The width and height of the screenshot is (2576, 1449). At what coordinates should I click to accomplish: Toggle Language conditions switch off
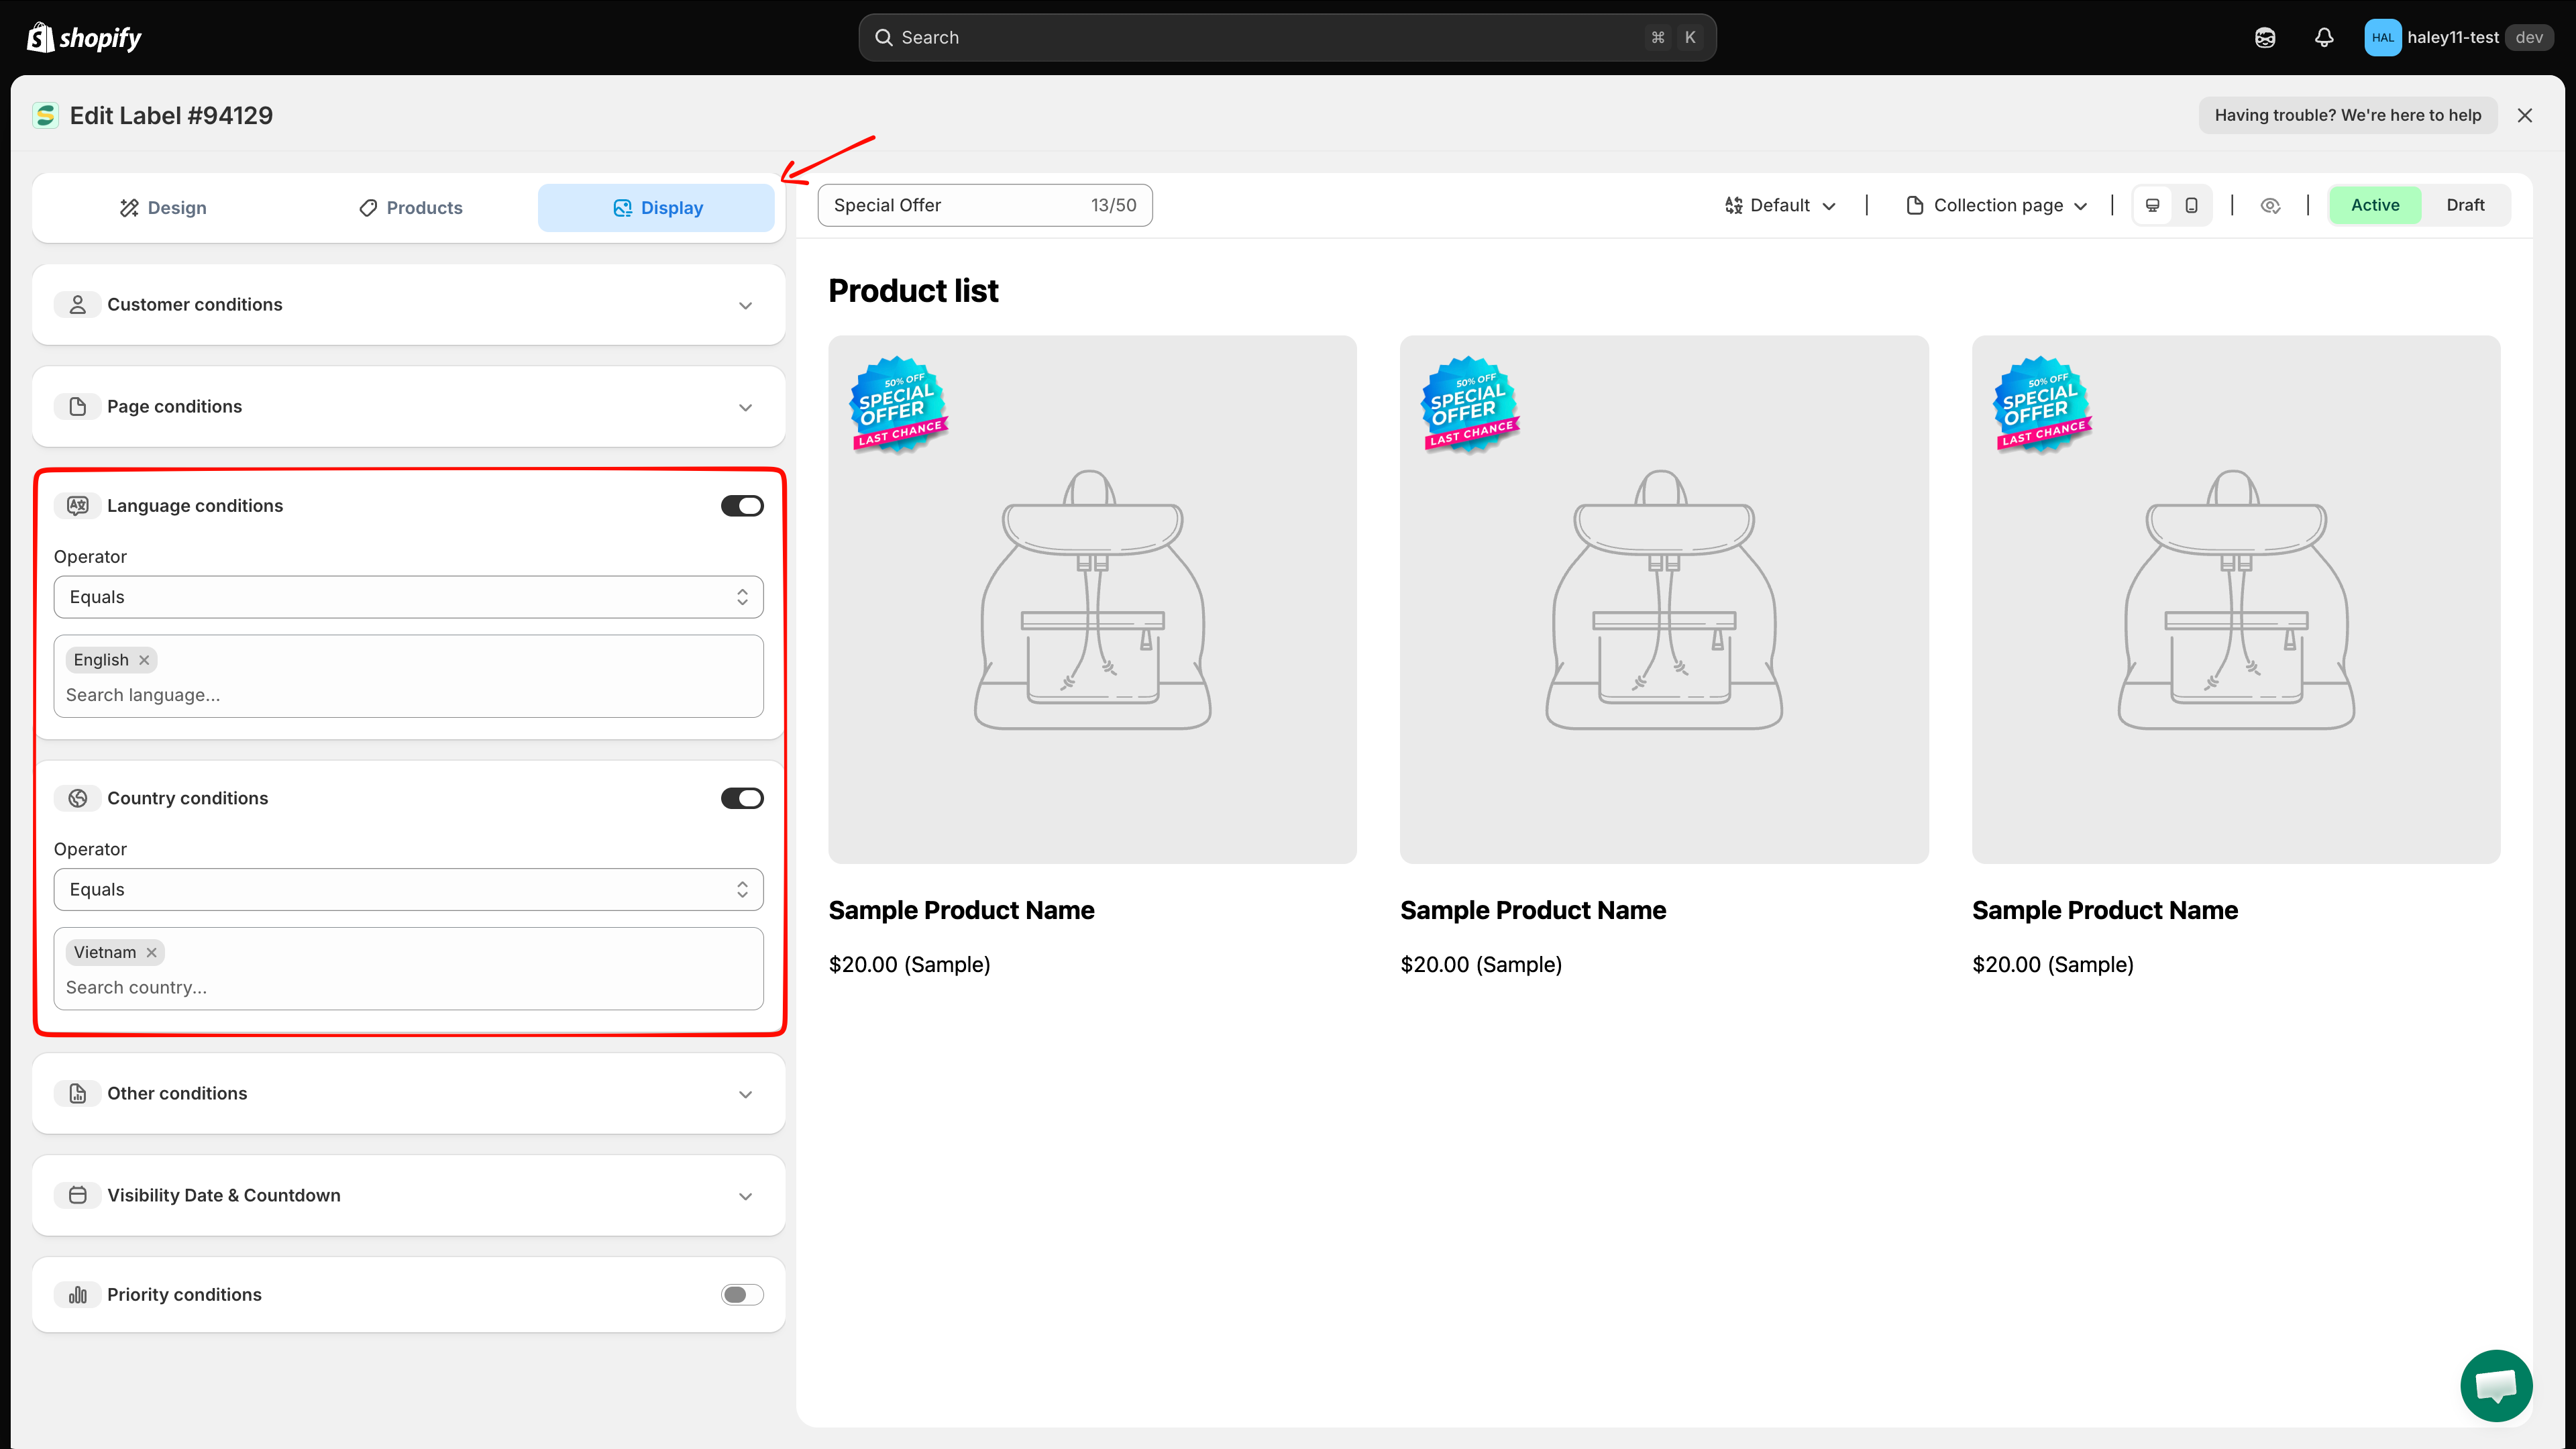click(x=742, y=506)
